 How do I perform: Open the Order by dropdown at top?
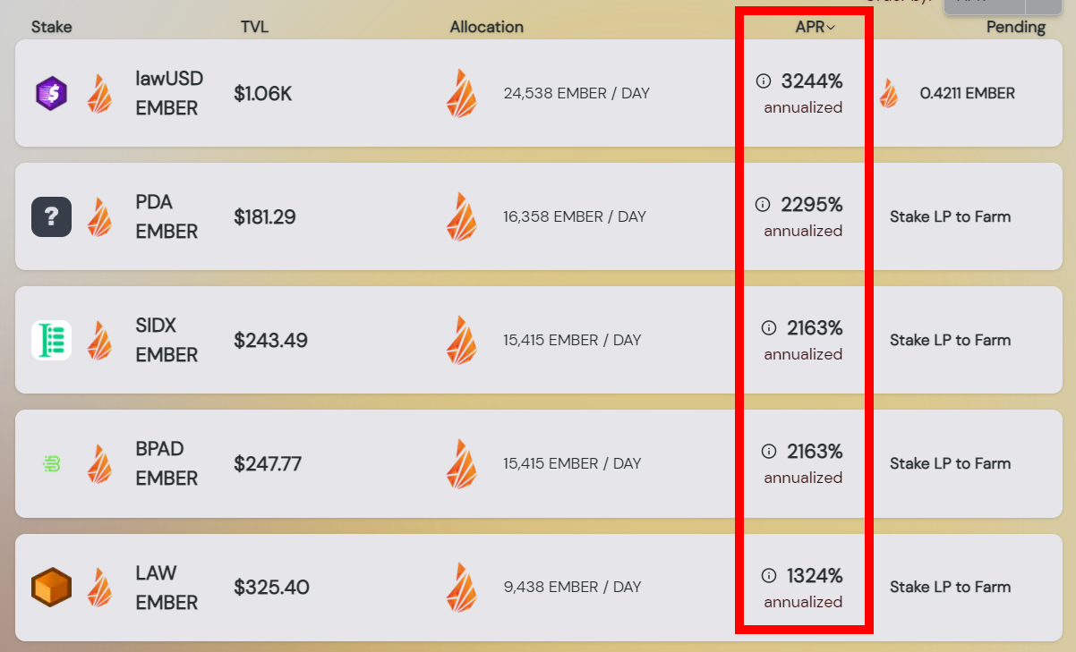(x=1003, y=6)
